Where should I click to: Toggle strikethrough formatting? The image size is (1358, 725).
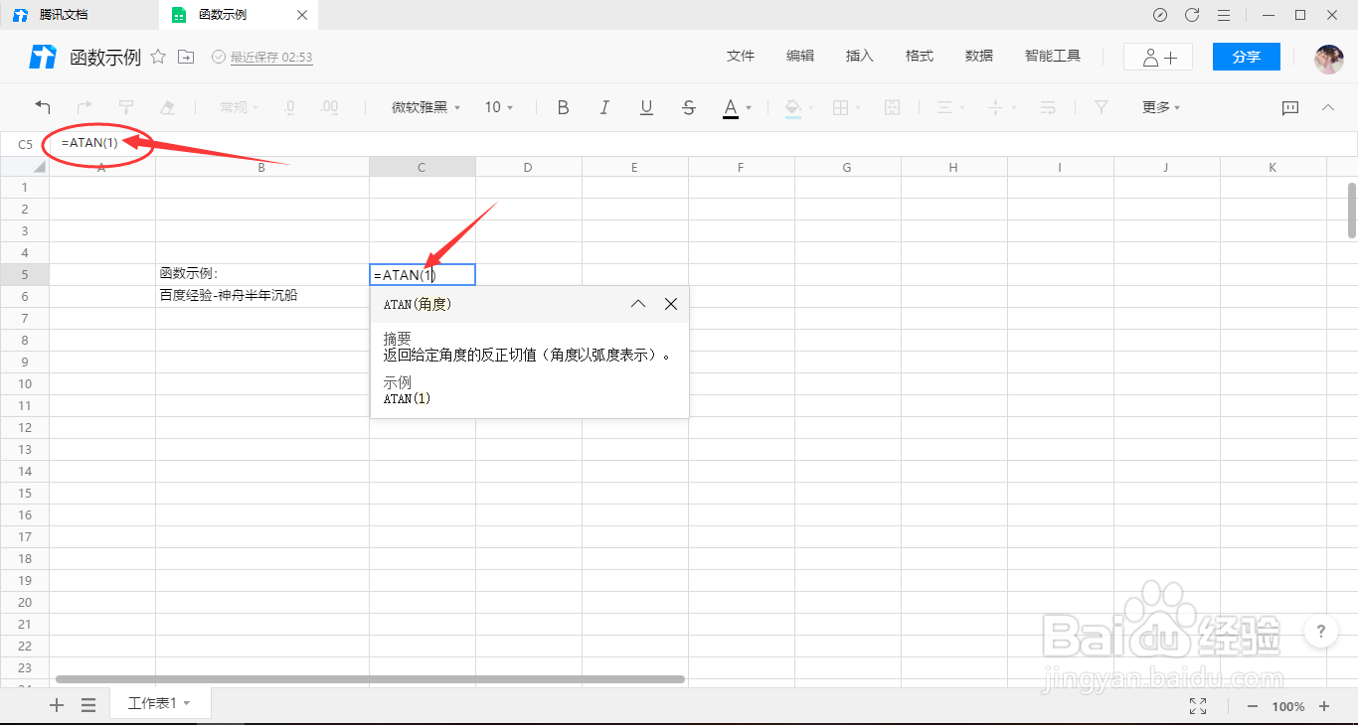click(x=689, y=107)
